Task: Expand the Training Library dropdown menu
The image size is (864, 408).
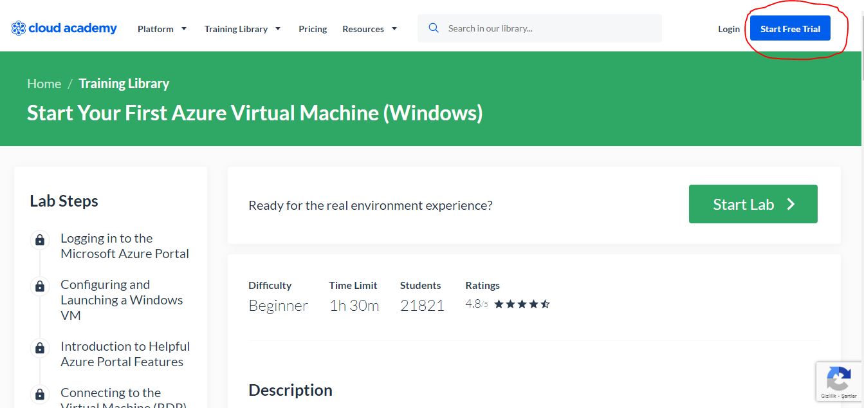Action: [x=243, y=29]
